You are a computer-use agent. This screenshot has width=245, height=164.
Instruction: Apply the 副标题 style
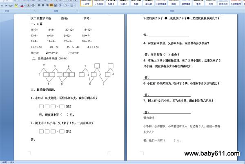(x=149, y=3)
